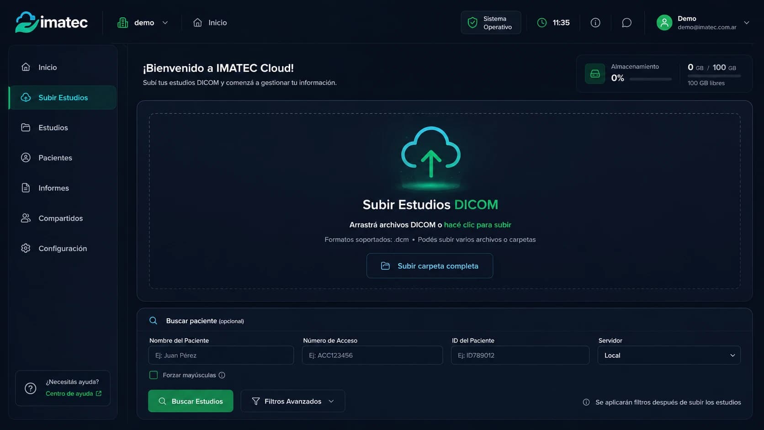764x430 pixels.
Task: Click the green Demo user avatar
Action: [x=664, y=22]
